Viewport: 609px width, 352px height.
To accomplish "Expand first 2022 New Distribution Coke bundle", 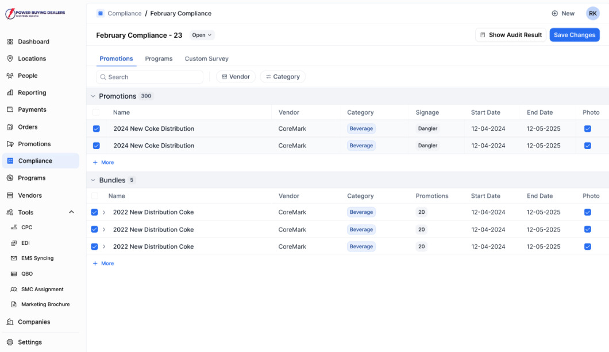I will [104, 212].
